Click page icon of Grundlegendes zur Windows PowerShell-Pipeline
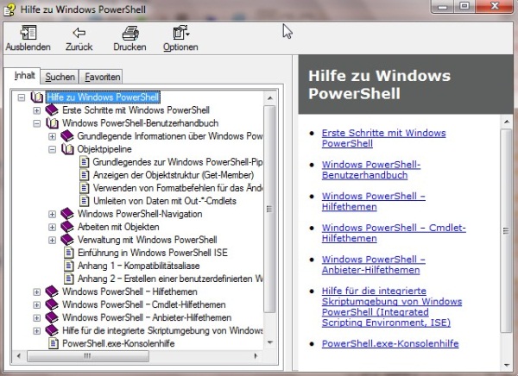Image resolution: width=518 pixels, height=376 pixels. pyautogui.click(x=85, y=162)
